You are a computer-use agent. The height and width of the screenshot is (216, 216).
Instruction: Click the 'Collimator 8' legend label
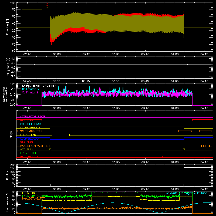tap(30, 89)
